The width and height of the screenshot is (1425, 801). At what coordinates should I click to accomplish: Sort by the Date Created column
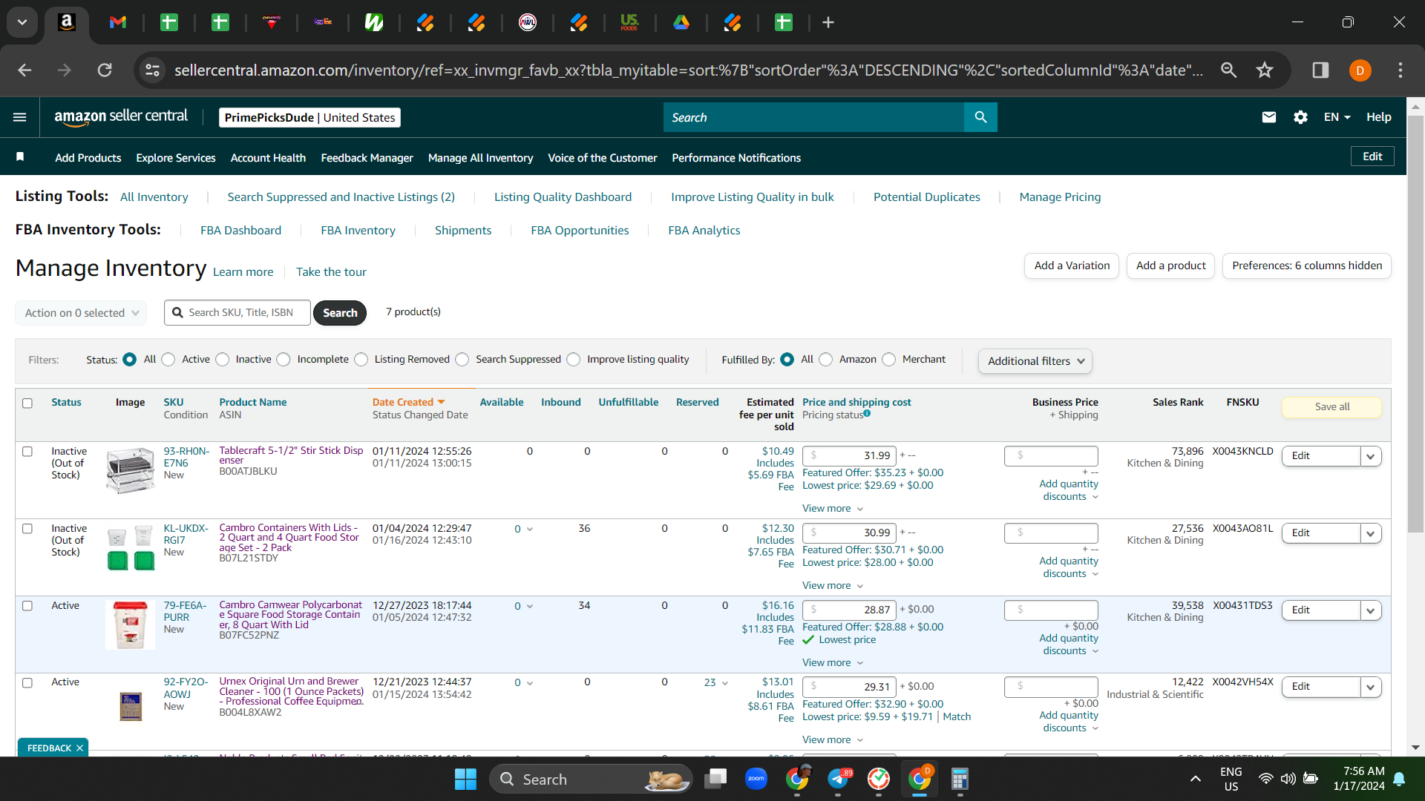pyautogui.click(x=408, y=402)
